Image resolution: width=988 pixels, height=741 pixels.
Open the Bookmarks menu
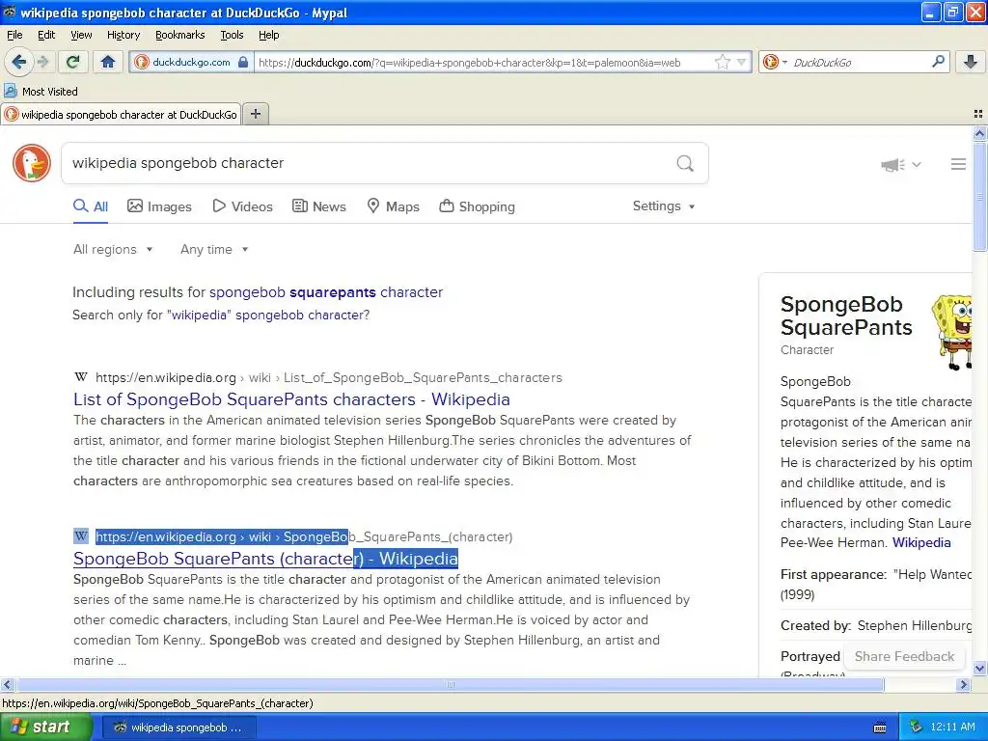tap(179, 36)
